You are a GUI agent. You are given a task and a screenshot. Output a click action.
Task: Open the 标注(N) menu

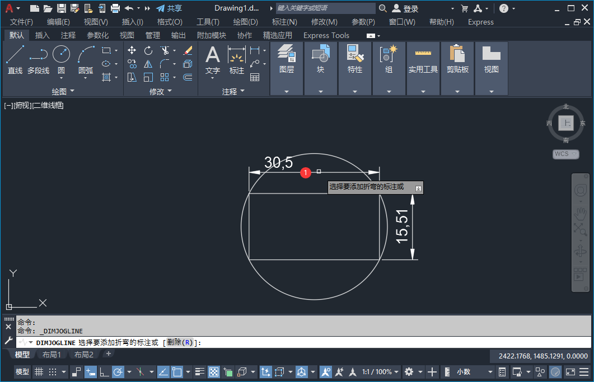(284, 22)
